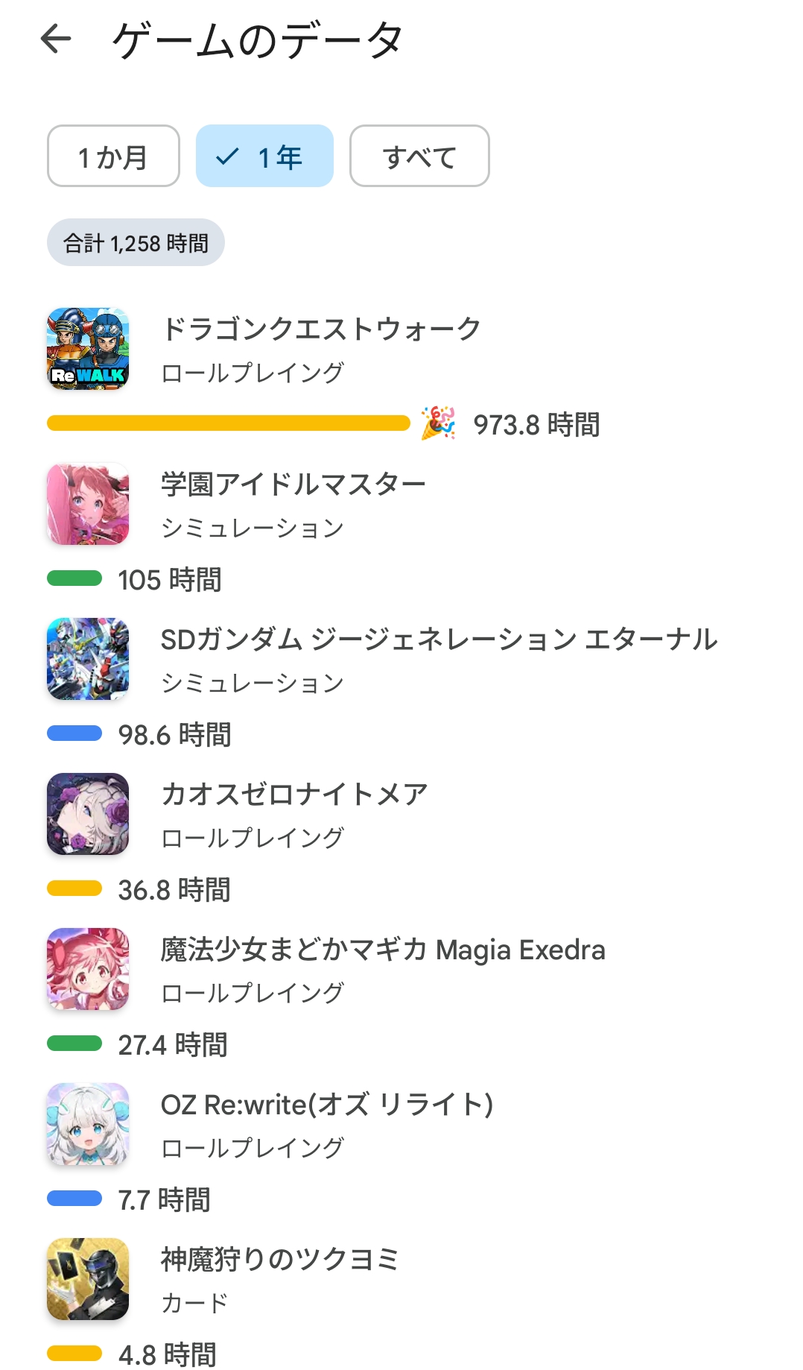The image size is (803, 1370).
Task: Tap the 合計 1,258 時間 total chip
Action: tap(136, 243)
